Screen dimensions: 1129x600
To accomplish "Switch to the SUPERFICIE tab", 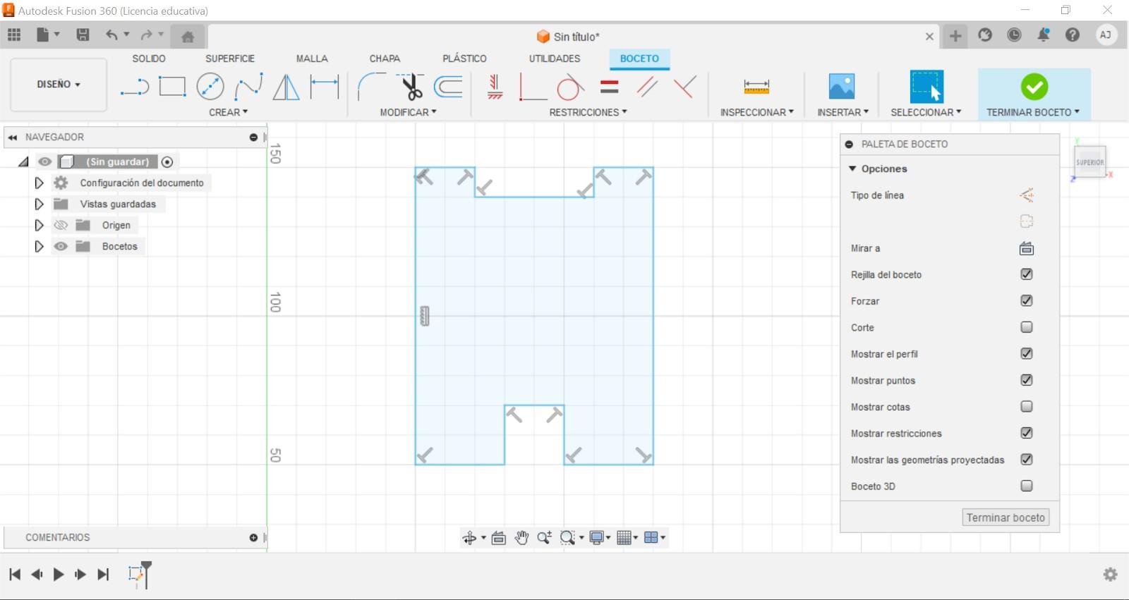I will coord(230,59).
